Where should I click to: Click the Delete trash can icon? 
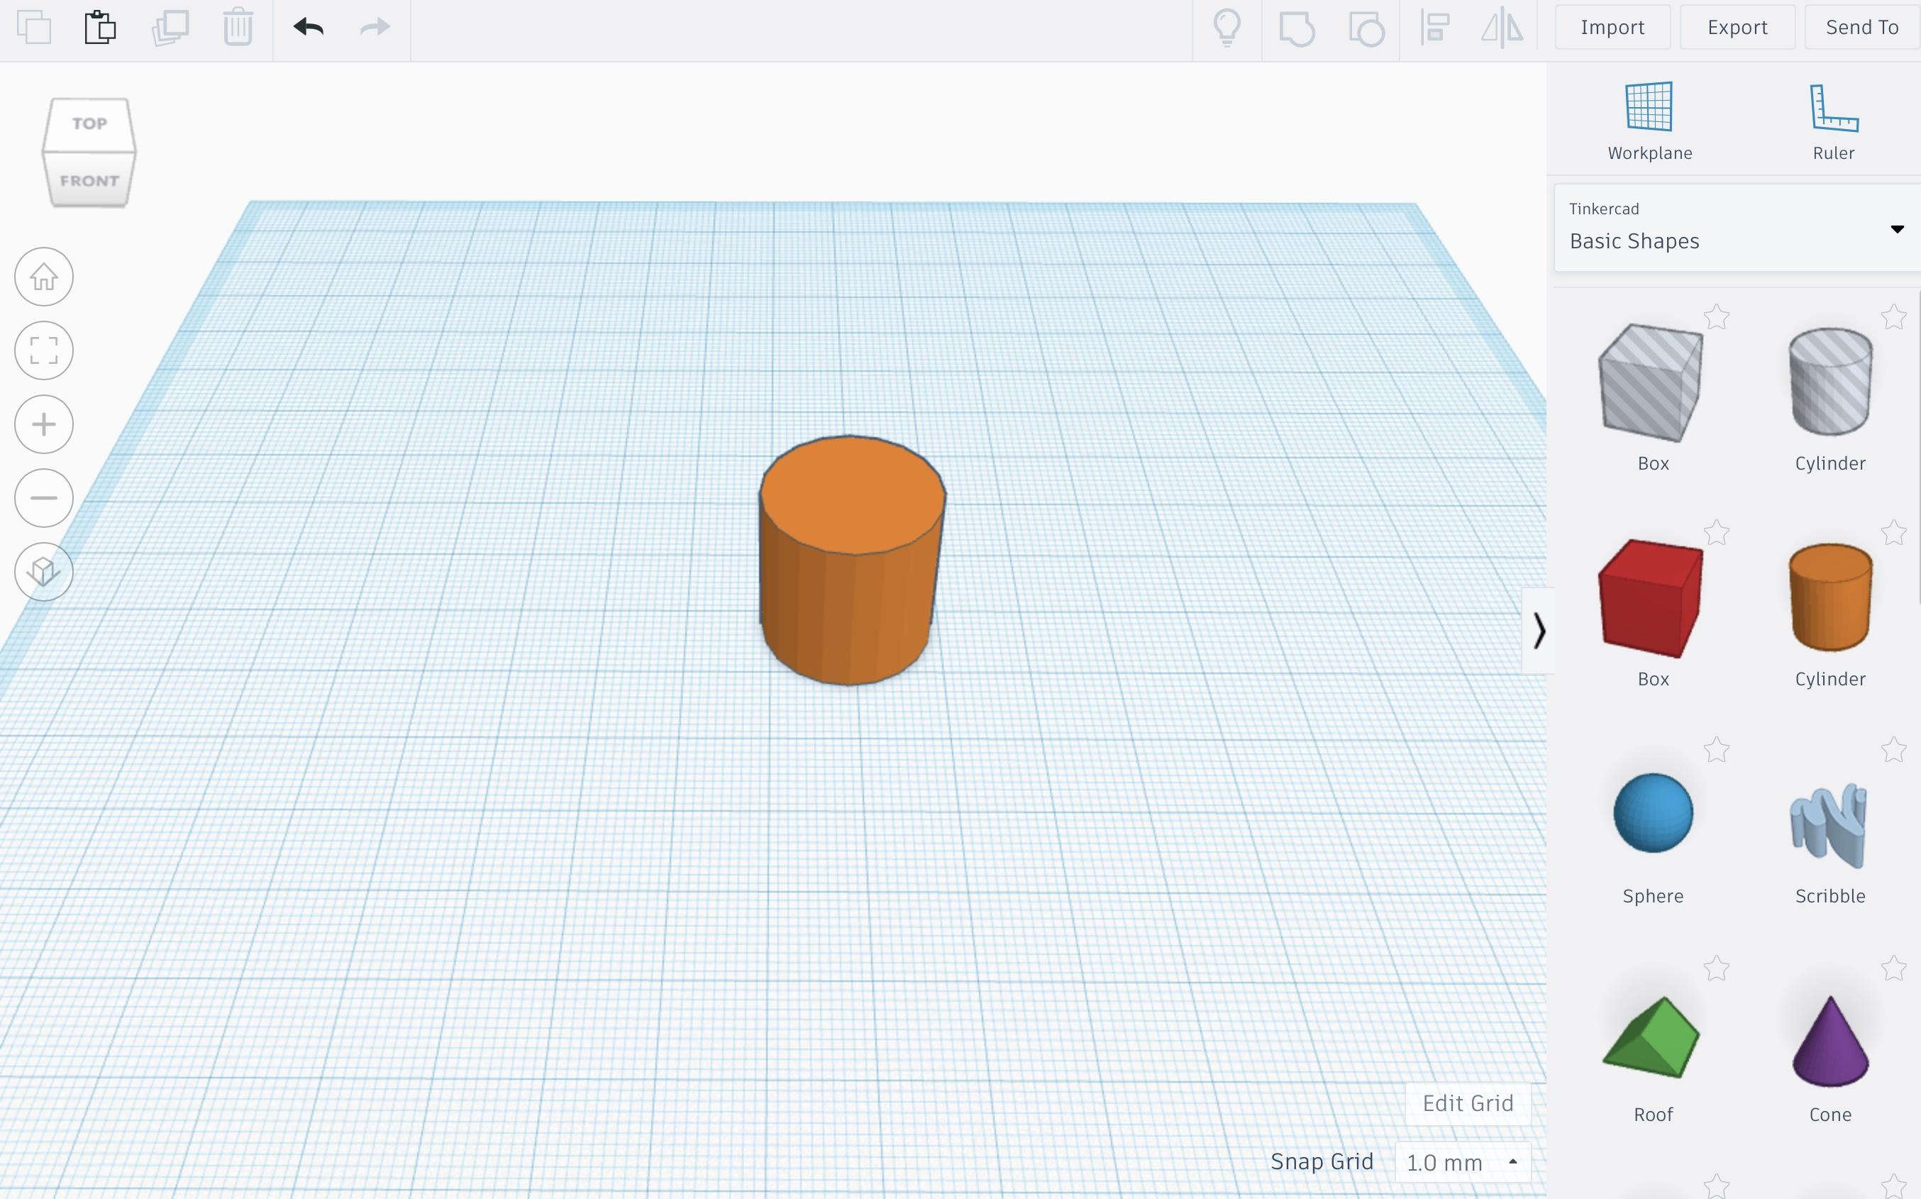click(x=238, y=28)
